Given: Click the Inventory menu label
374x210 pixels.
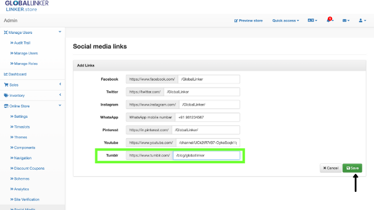Looking at the screenshot, I should point(17,96).
